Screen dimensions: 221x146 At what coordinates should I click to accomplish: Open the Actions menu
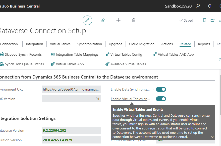pyautogui.click(x=167, y=44)
